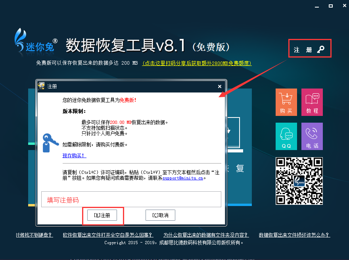Open the 购买 (purchase) tile
349x260 pixels.
pos(286,102)
